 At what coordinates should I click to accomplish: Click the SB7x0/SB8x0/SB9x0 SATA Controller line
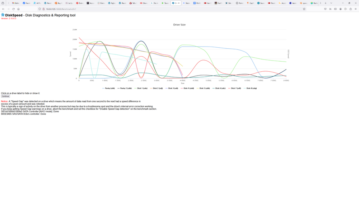click(x=30, y=111)
